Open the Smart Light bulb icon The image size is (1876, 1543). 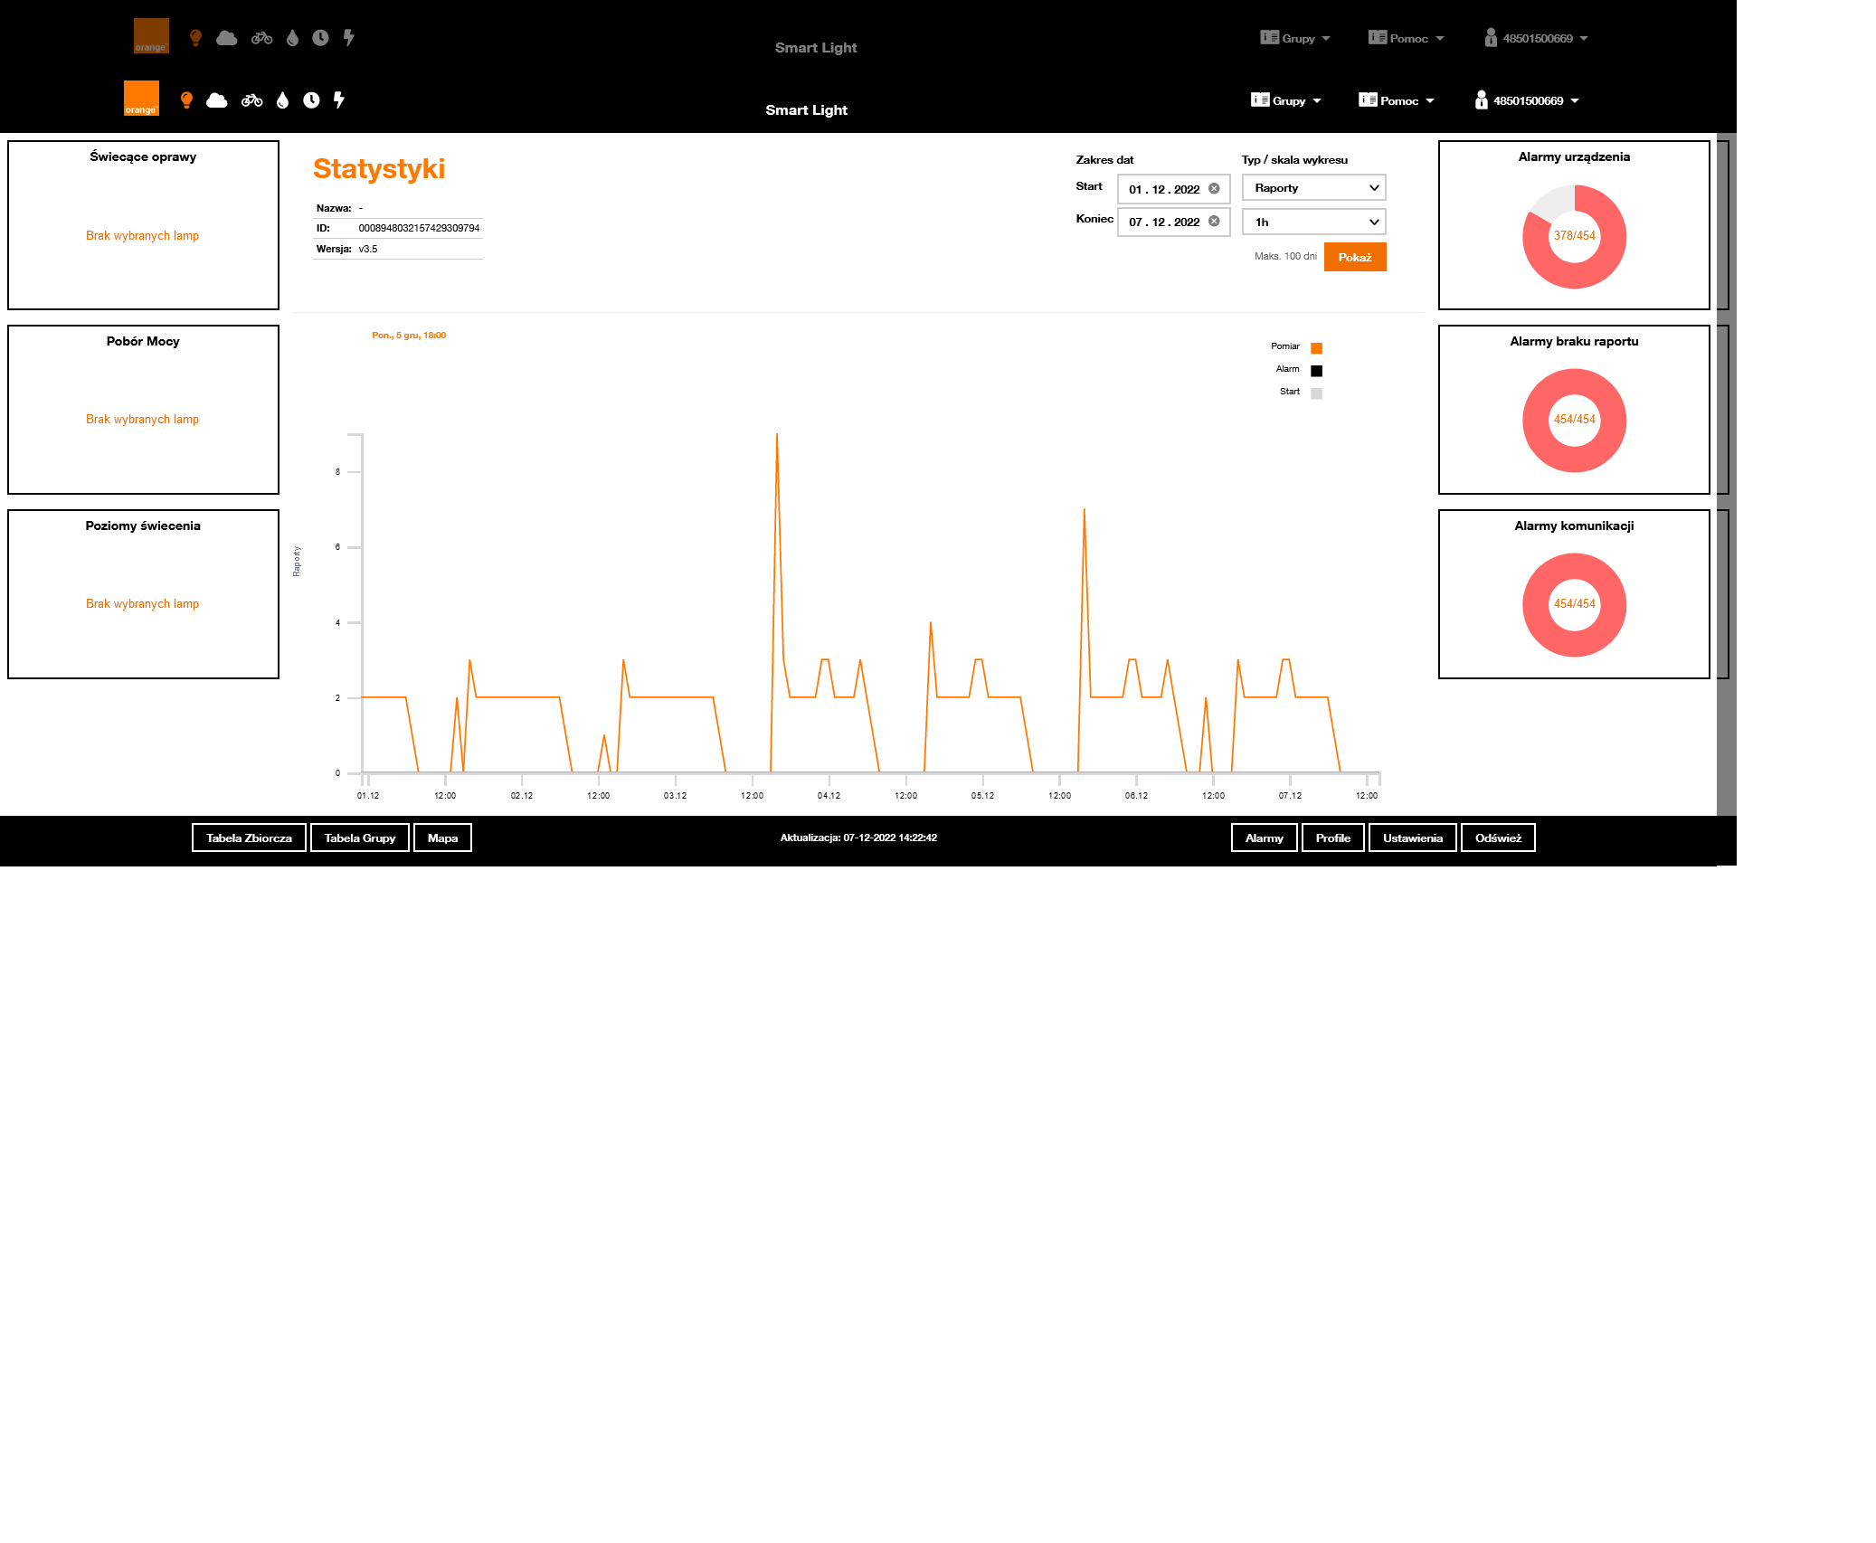pos(186,99)
